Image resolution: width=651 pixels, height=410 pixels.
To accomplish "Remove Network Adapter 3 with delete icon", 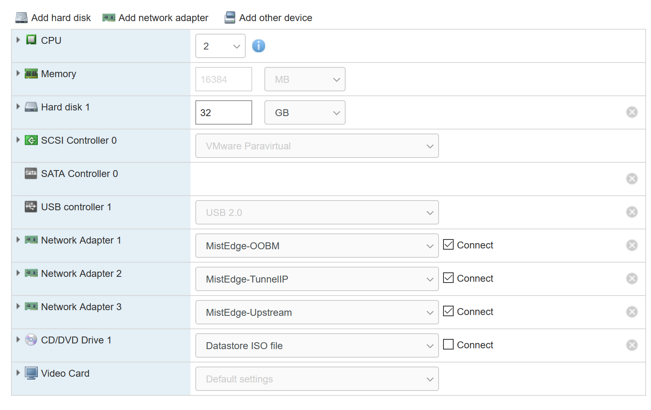I will pyautogui.click(x=632, y=312).
